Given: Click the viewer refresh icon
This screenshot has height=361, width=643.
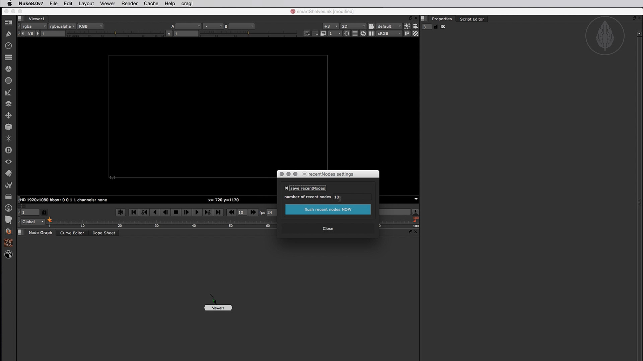Looking at the screenshot, I should 363,33.
